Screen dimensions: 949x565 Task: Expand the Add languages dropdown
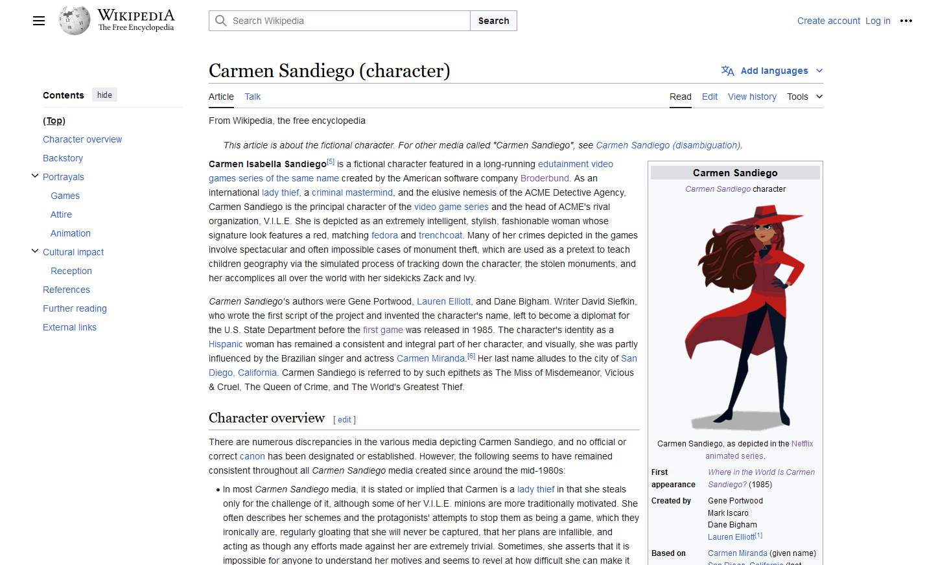pyautogui.click(x=782, y=71)
